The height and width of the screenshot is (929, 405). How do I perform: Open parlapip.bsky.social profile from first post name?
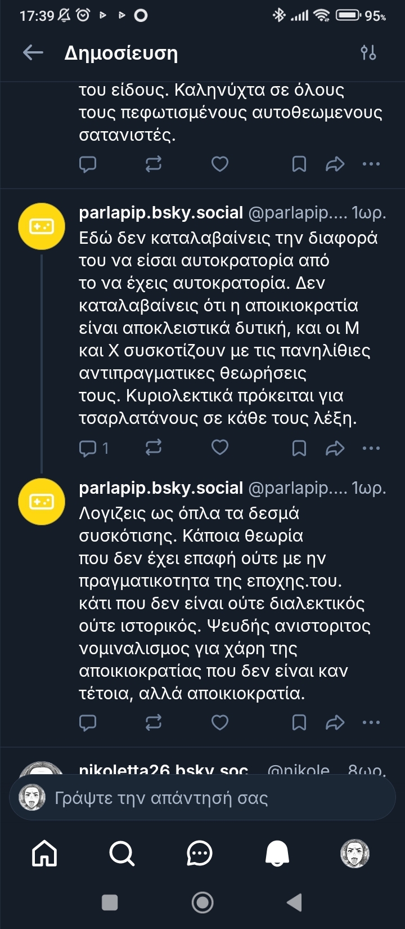point(161,213)
